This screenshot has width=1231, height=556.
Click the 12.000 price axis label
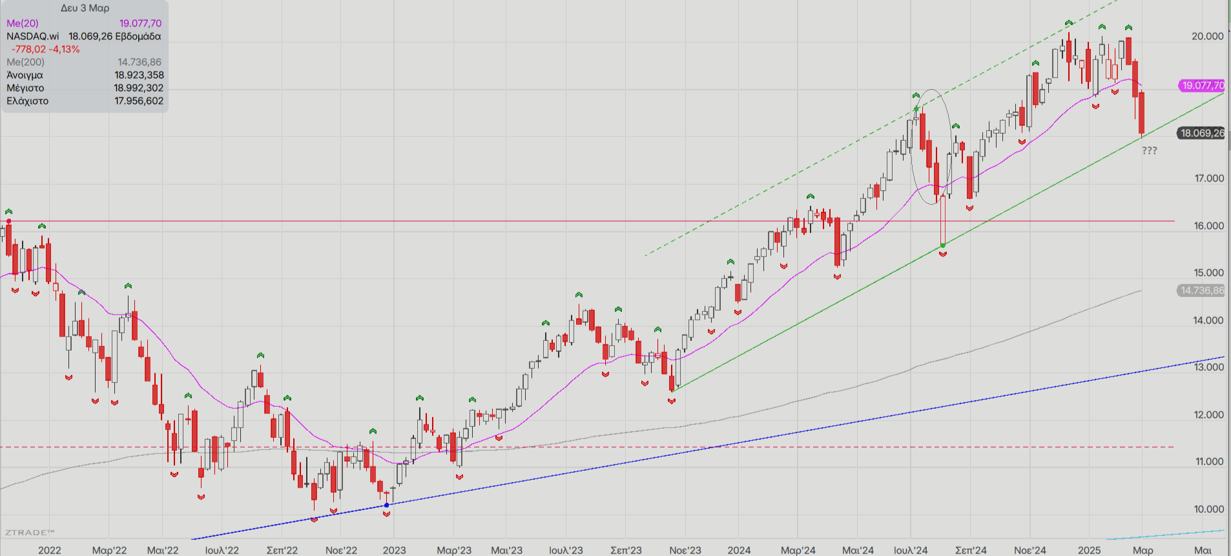click(x=1209, y=415)
